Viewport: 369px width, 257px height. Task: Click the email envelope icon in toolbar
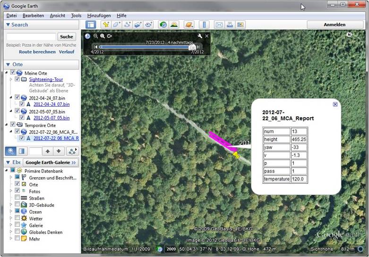219,25
